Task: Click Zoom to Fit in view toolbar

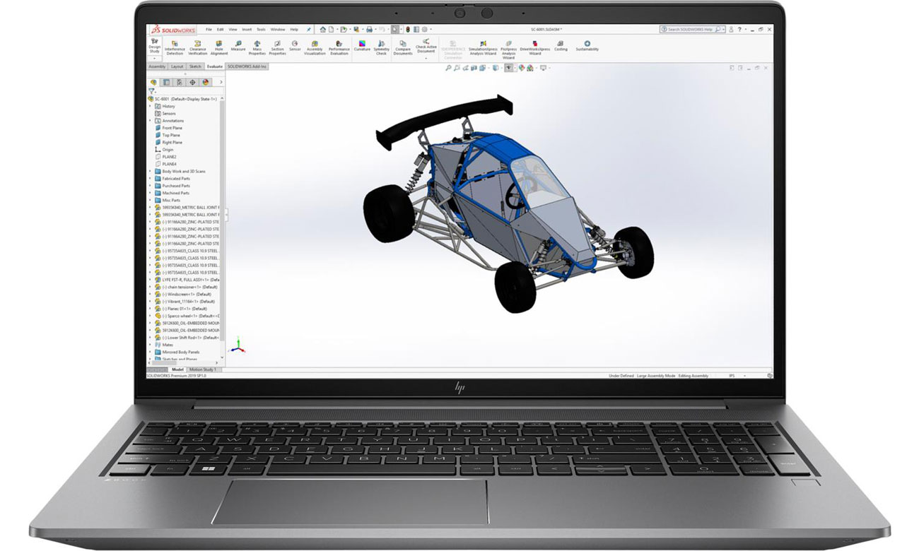Action: 449,68
